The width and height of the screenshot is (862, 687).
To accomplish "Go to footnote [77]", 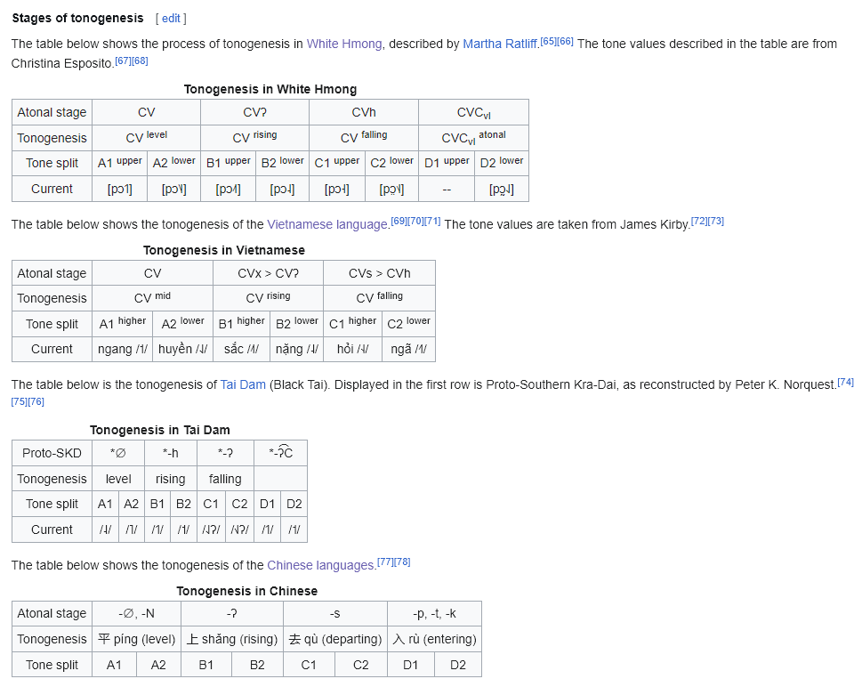I will click(x=385, y=562).
